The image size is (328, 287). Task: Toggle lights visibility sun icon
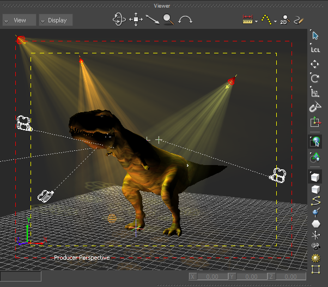tap(315, 259)
